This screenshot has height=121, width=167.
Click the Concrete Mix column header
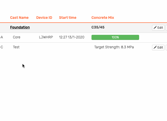[103, 18]
